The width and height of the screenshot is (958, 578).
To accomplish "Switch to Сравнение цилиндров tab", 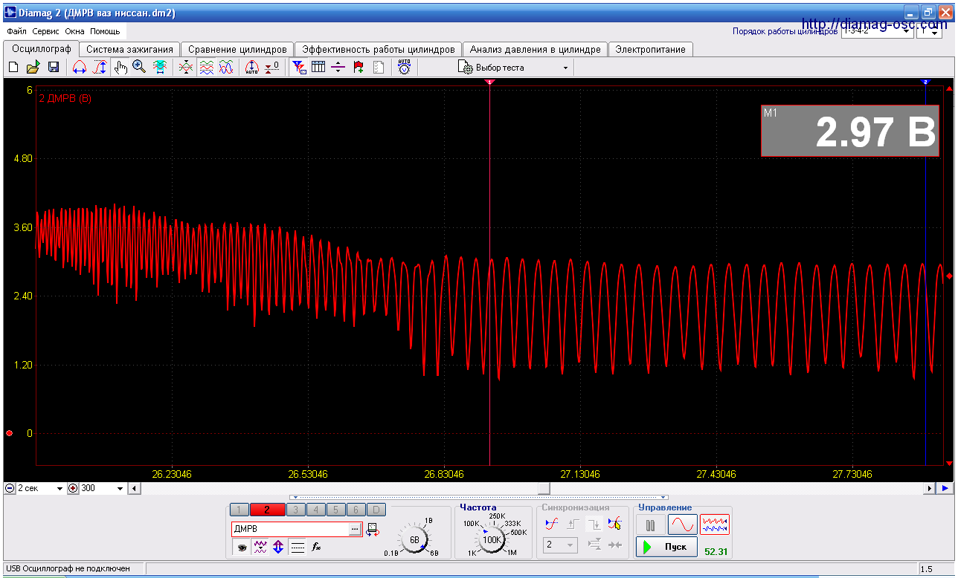I will [x=237, y=49].
